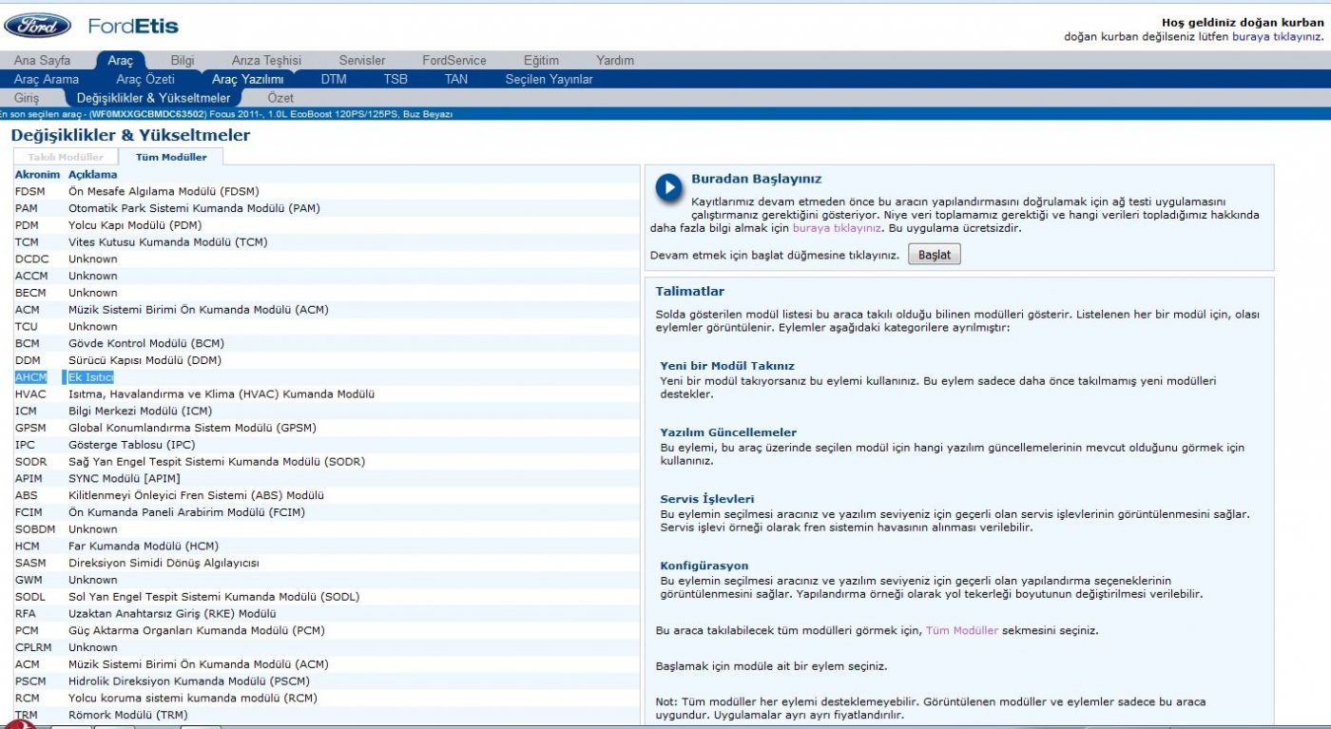Select RFA Uzaktan Anahtarsız Giriş row
This screenshot has height=729, width=1331.
326,613
